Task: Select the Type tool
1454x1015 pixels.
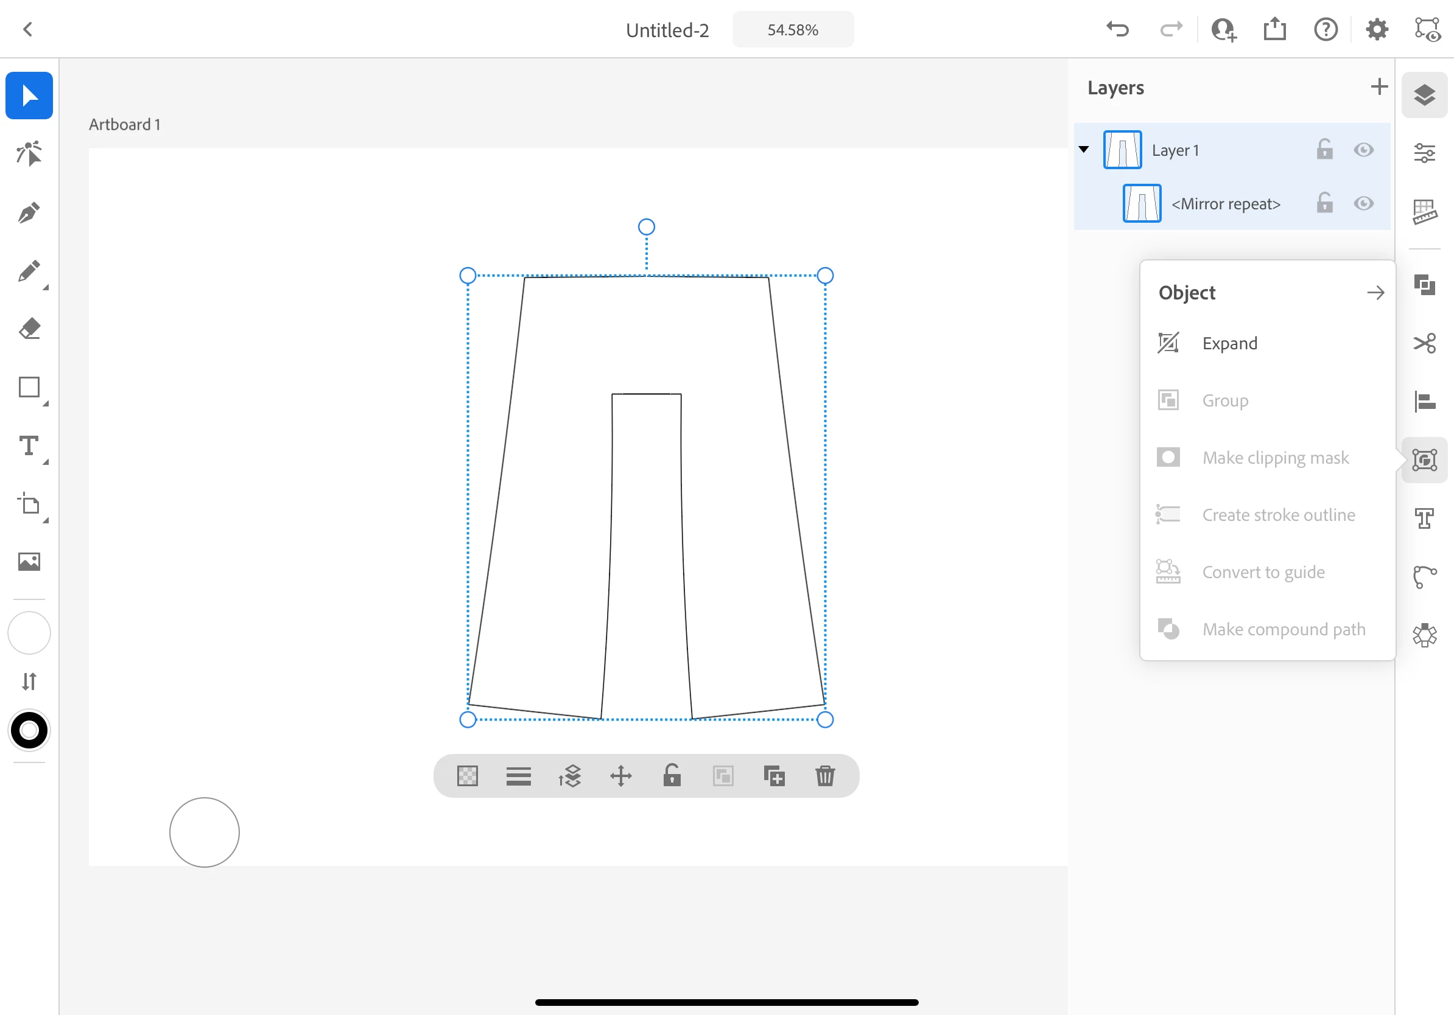Action: 29,446
